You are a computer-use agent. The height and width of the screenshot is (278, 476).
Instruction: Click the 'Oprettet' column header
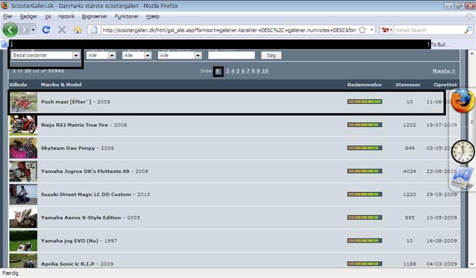pos(445,84)
